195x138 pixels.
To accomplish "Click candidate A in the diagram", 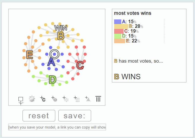I will [x=51, y=62].
